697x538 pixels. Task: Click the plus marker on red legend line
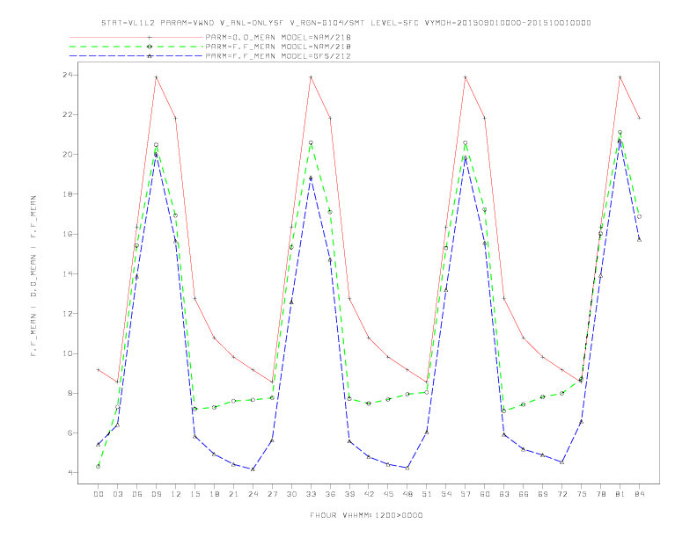150,37
